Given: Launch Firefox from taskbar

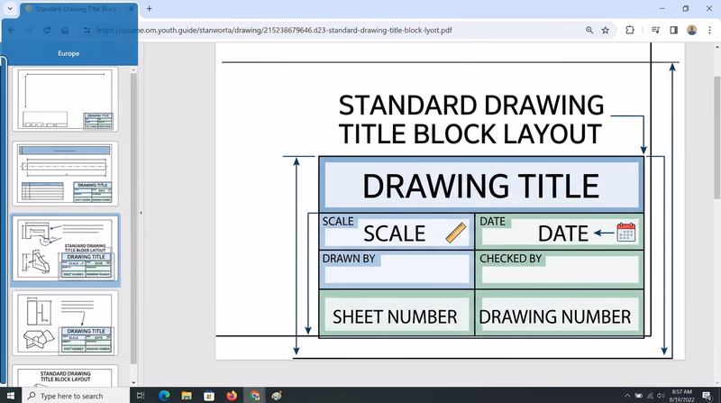Looking at the screenshot, I should (x=232, y=396).
